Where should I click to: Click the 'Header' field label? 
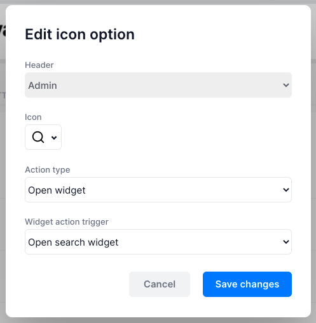[x=39, y=65]
